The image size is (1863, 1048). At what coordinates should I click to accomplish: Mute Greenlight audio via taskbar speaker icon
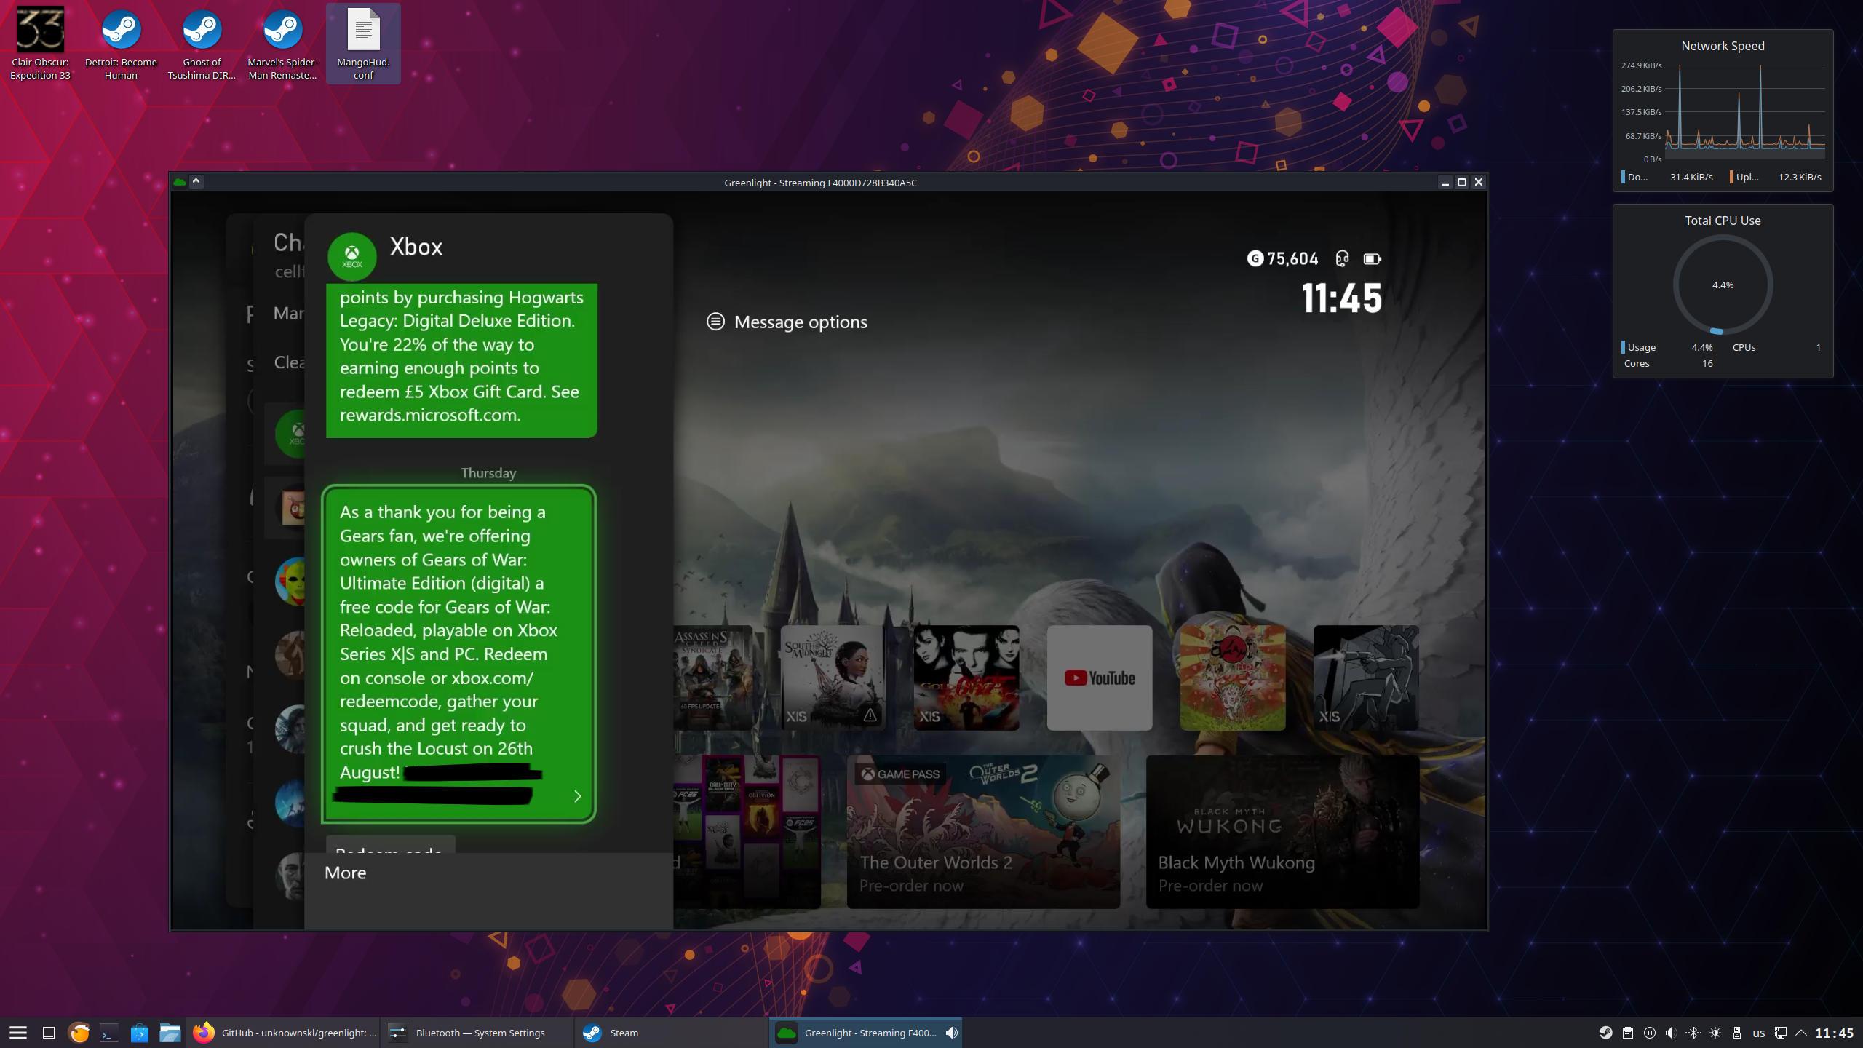[951, 1033]
